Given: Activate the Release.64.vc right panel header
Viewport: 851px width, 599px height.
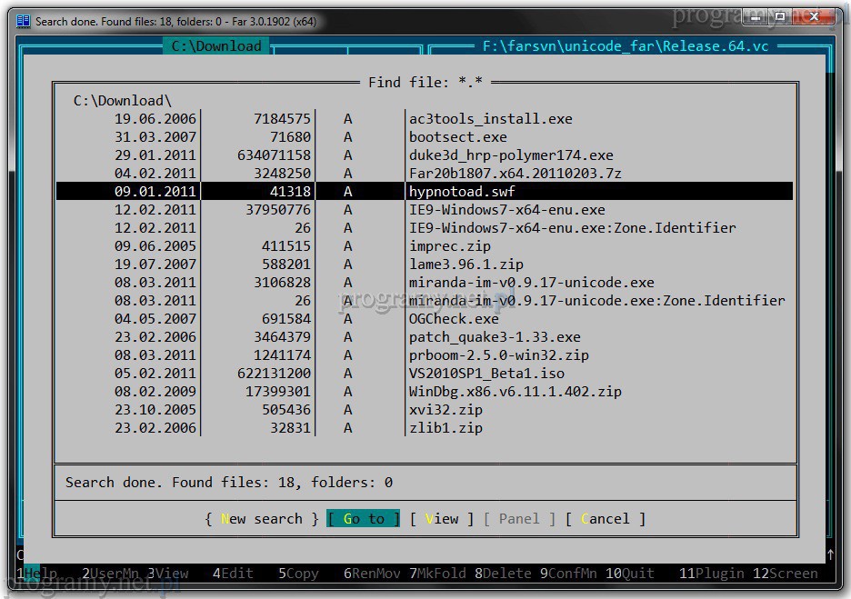Looking at the screenshot, I should 626,46.
